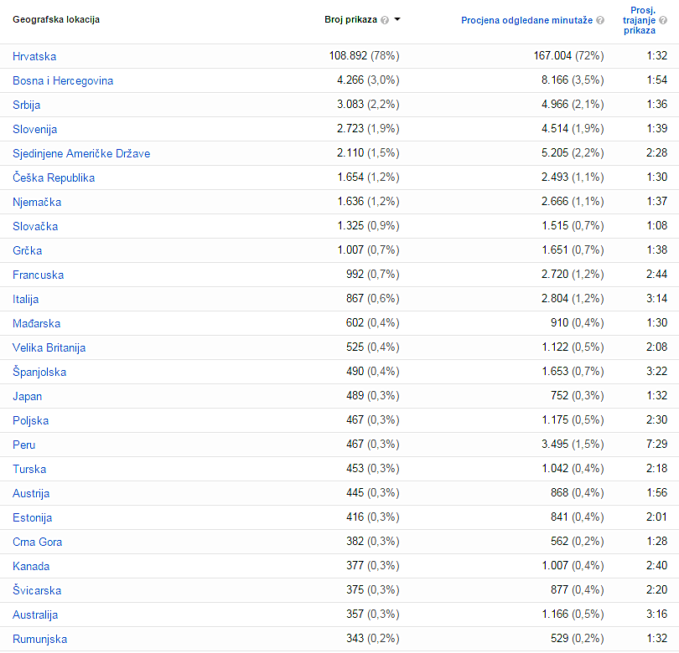
Task: Open the Francuska country link
Action: [x=38, y=275]
